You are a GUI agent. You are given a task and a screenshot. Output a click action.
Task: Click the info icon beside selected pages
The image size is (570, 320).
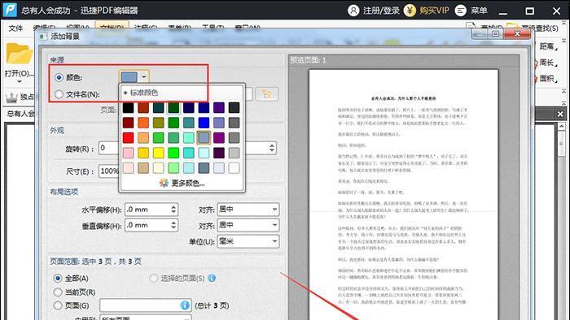(212, 278)
